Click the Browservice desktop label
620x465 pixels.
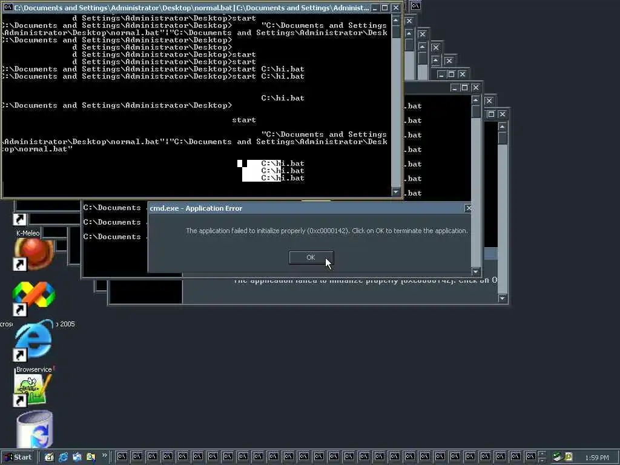34,369
